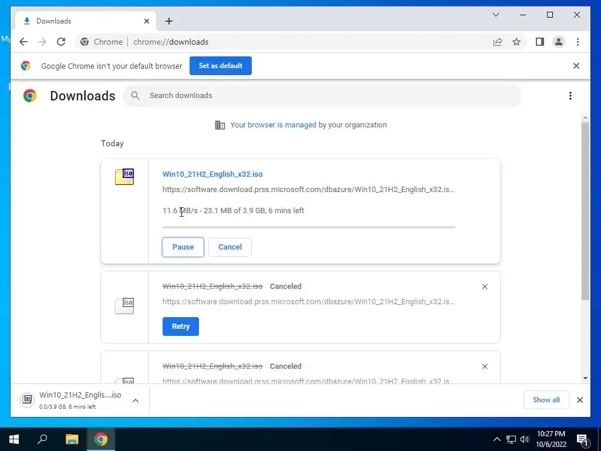The width and height of the screenshot is (601, 451).
Task: Click the scrollbar down arrow
Action: click(x=585, y=378)
